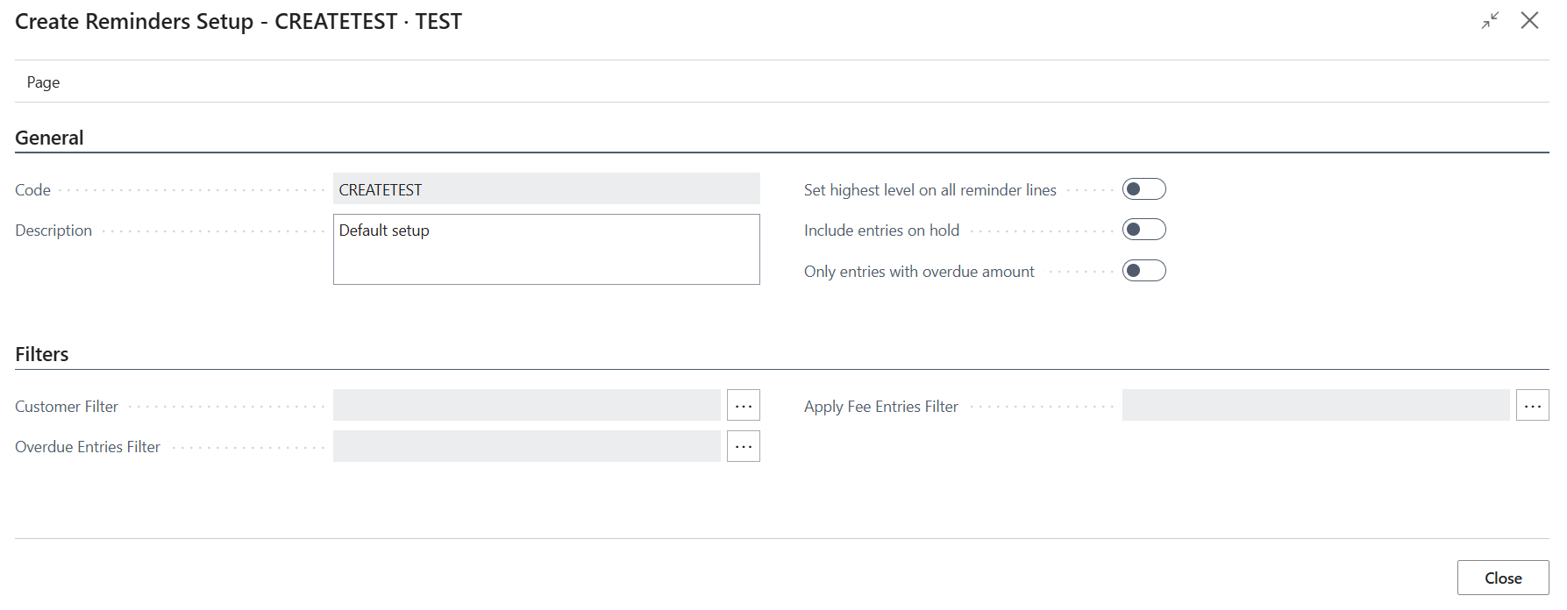Focus the Description text box
The height and width of the screenshot is (610, 1567).
pos(546,249)
